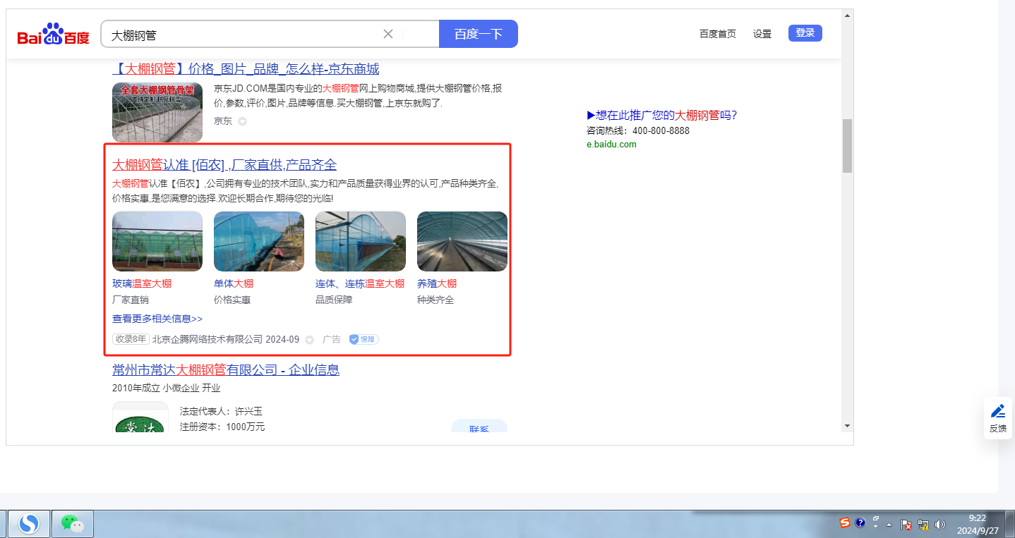Open the 京东商城 大棚钢管 result title
Image resolution: width=1015 pixels, height=538 pixels.
click(x=246, y=69)
